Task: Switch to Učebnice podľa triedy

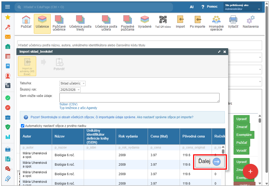Action: tap(80, 20)
